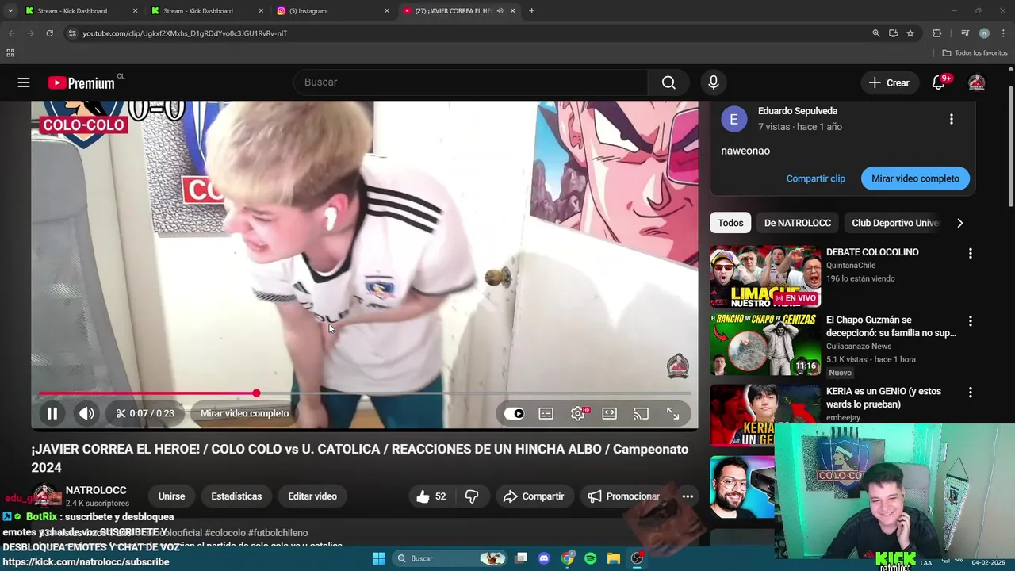The width and height of the screenshot is (1015, 571).
Task: Seek using the red progress bar
Action: point(365,393)
